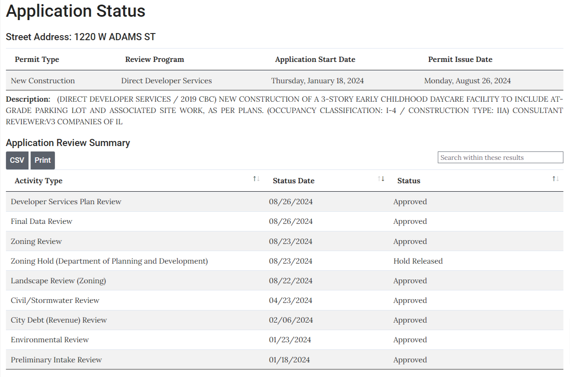Export results with CSV button
Screen dimensions: 570x377
17,160
